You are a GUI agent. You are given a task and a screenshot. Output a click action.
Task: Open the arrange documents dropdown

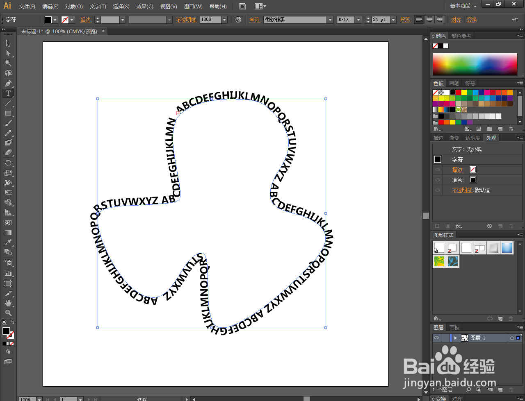(x=260, y=7)
